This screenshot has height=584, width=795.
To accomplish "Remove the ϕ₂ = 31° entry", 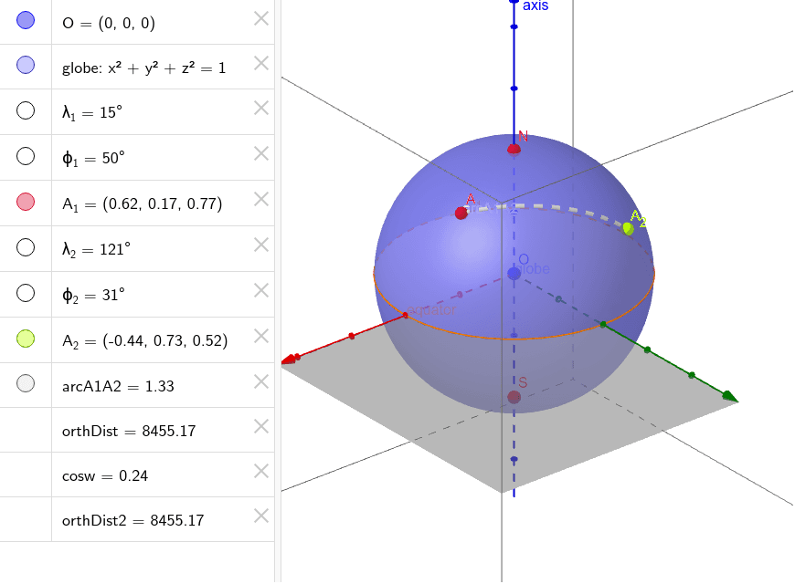I will click(261, 290).
